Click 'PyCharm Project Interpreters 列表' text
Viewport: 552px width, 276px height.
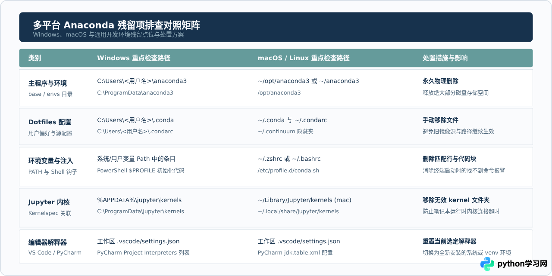(143, 253)
